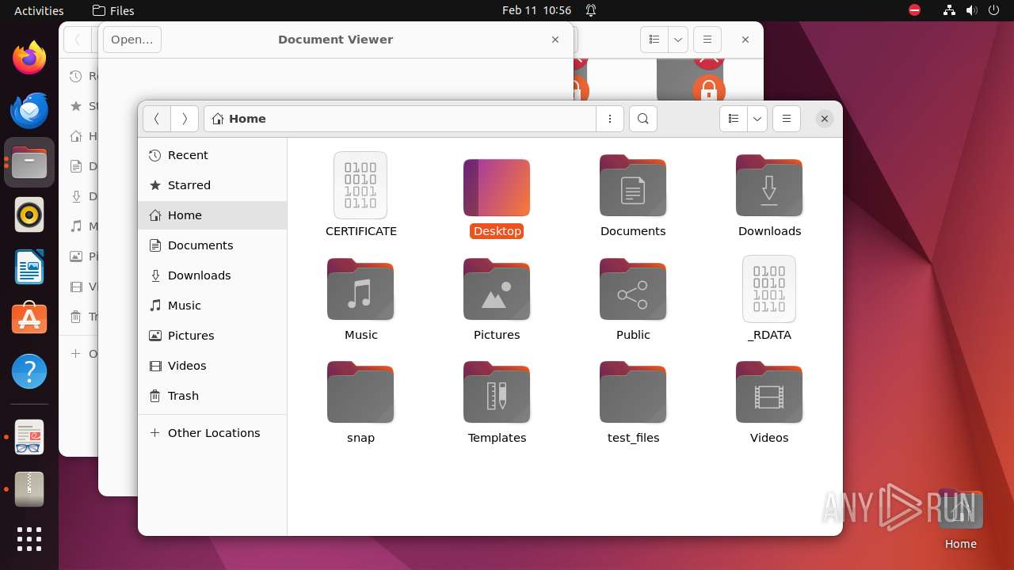The height and width of the screenshot is (570, 1014).
Task: Select Downloads in the sidebar
Action: tap(212, 275)
